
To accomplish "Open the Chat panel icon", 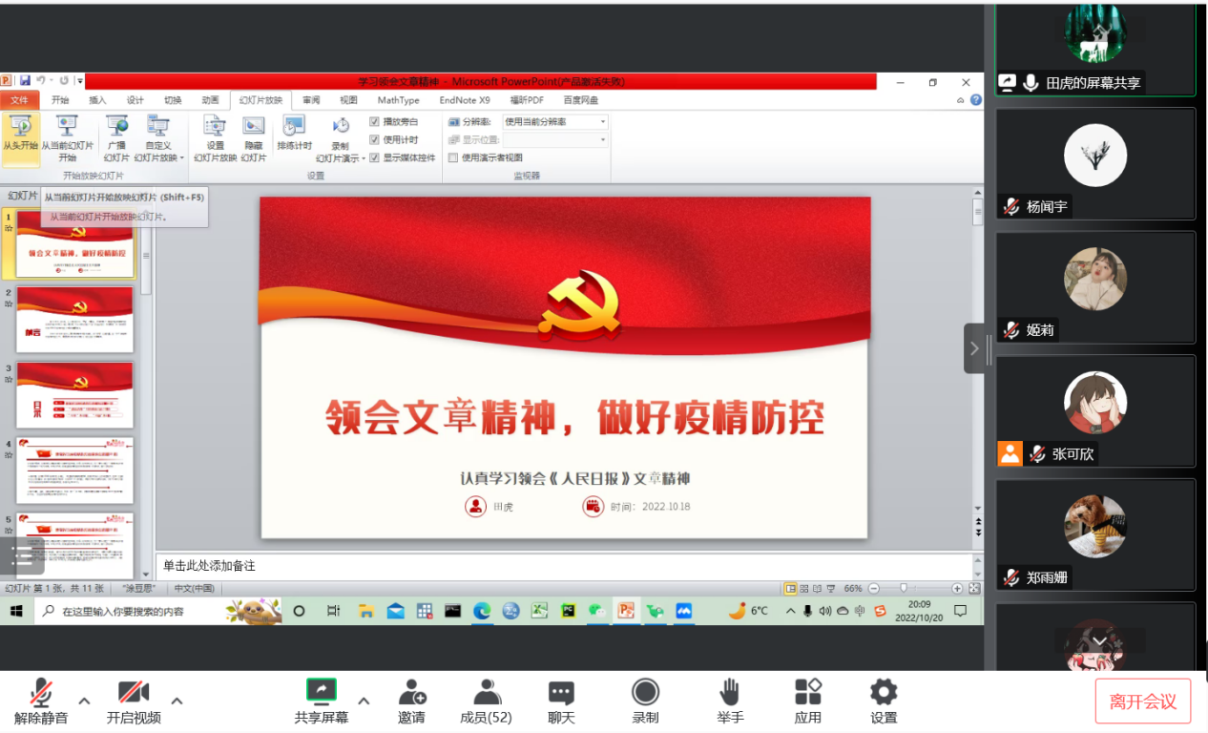I will [561, 691].
